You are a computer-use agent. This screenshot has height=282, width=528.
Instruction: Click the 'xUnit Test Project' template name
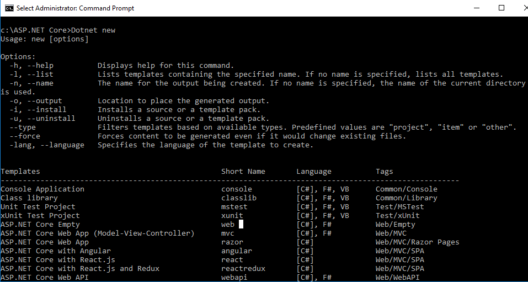(x=40, y=215)
